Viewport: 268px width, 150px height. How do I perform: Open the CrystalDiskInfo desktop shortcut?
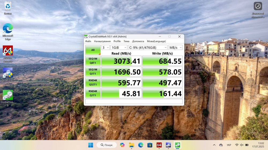[x=8, y=74]
